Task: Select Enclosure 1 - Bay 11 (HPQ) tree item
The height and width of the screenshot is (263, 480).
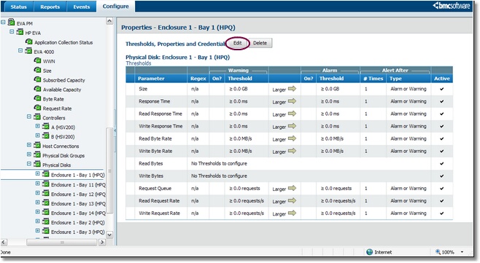Action: coord(78,185)
